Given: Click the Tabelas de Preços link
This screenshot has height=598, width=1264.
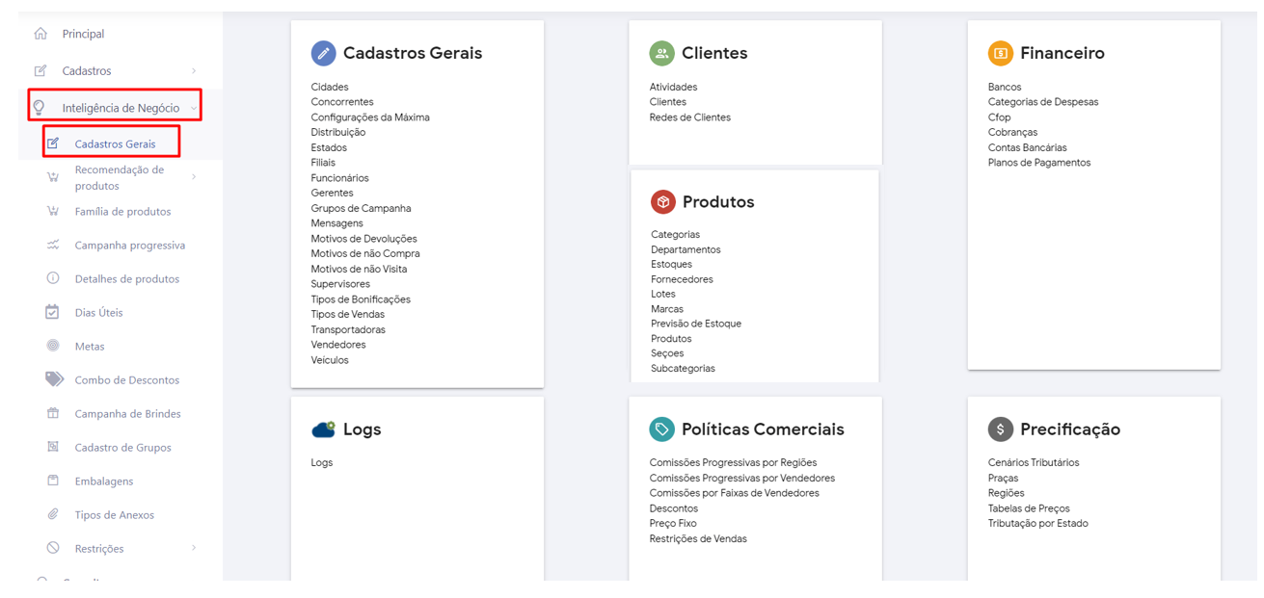Looking at the screenshot, I should pyautogui.click(x=1028, y=508).
